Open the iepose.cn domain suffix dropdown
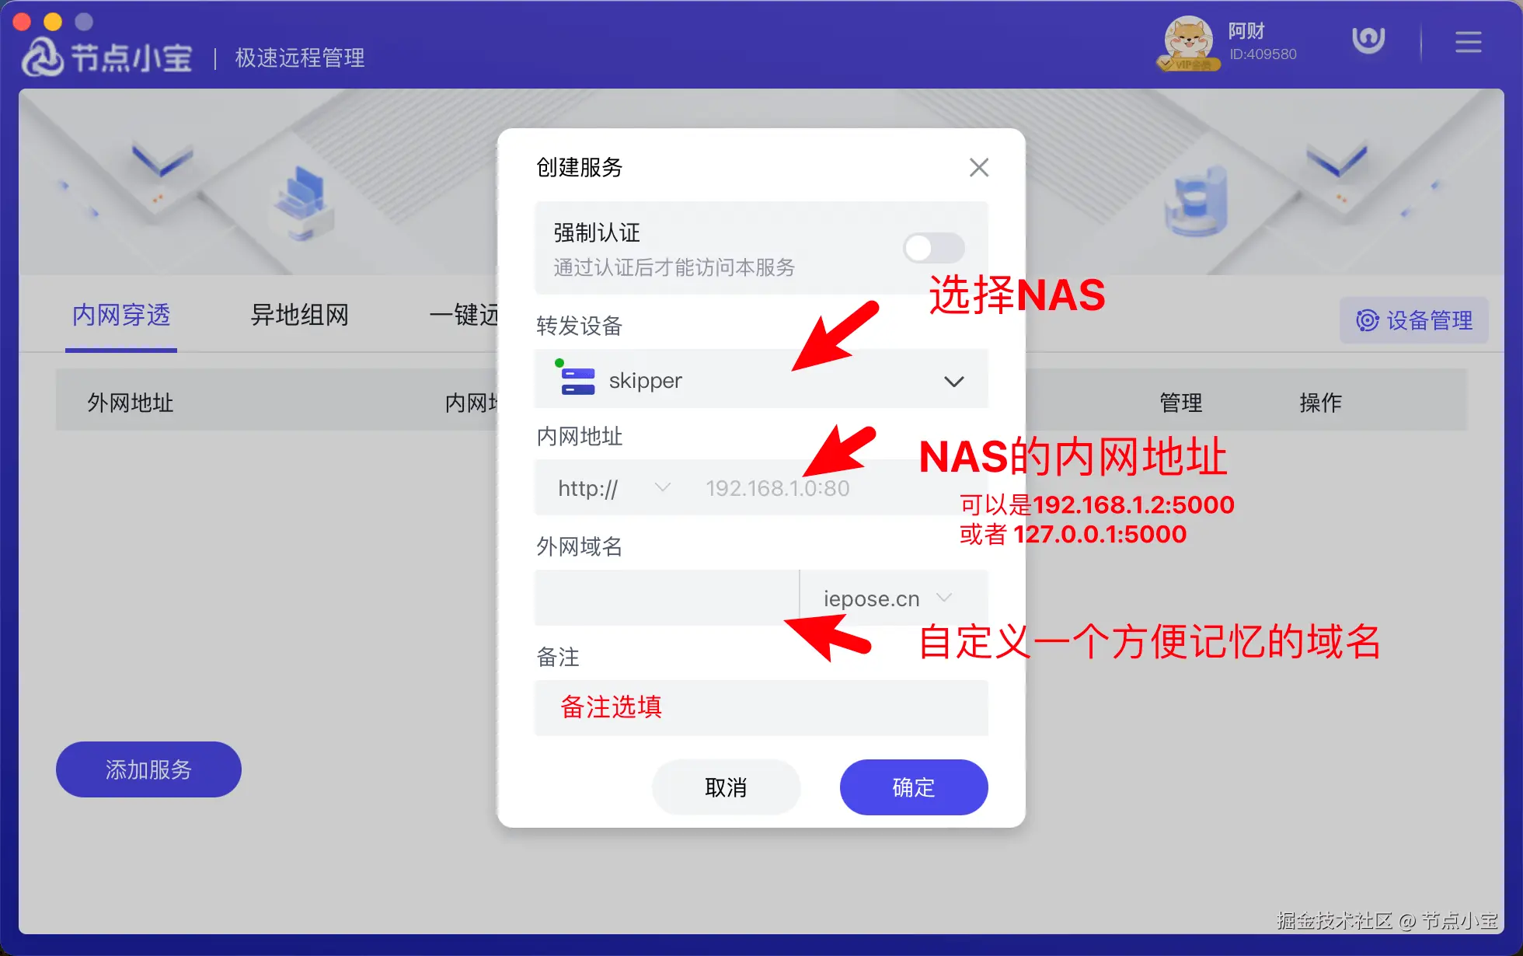The width and height of the screenshot is (1523, 956). pyautogui.click(x=887, y=598)
